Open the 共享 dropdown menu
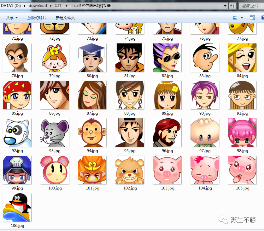 [x=12, y=18]
